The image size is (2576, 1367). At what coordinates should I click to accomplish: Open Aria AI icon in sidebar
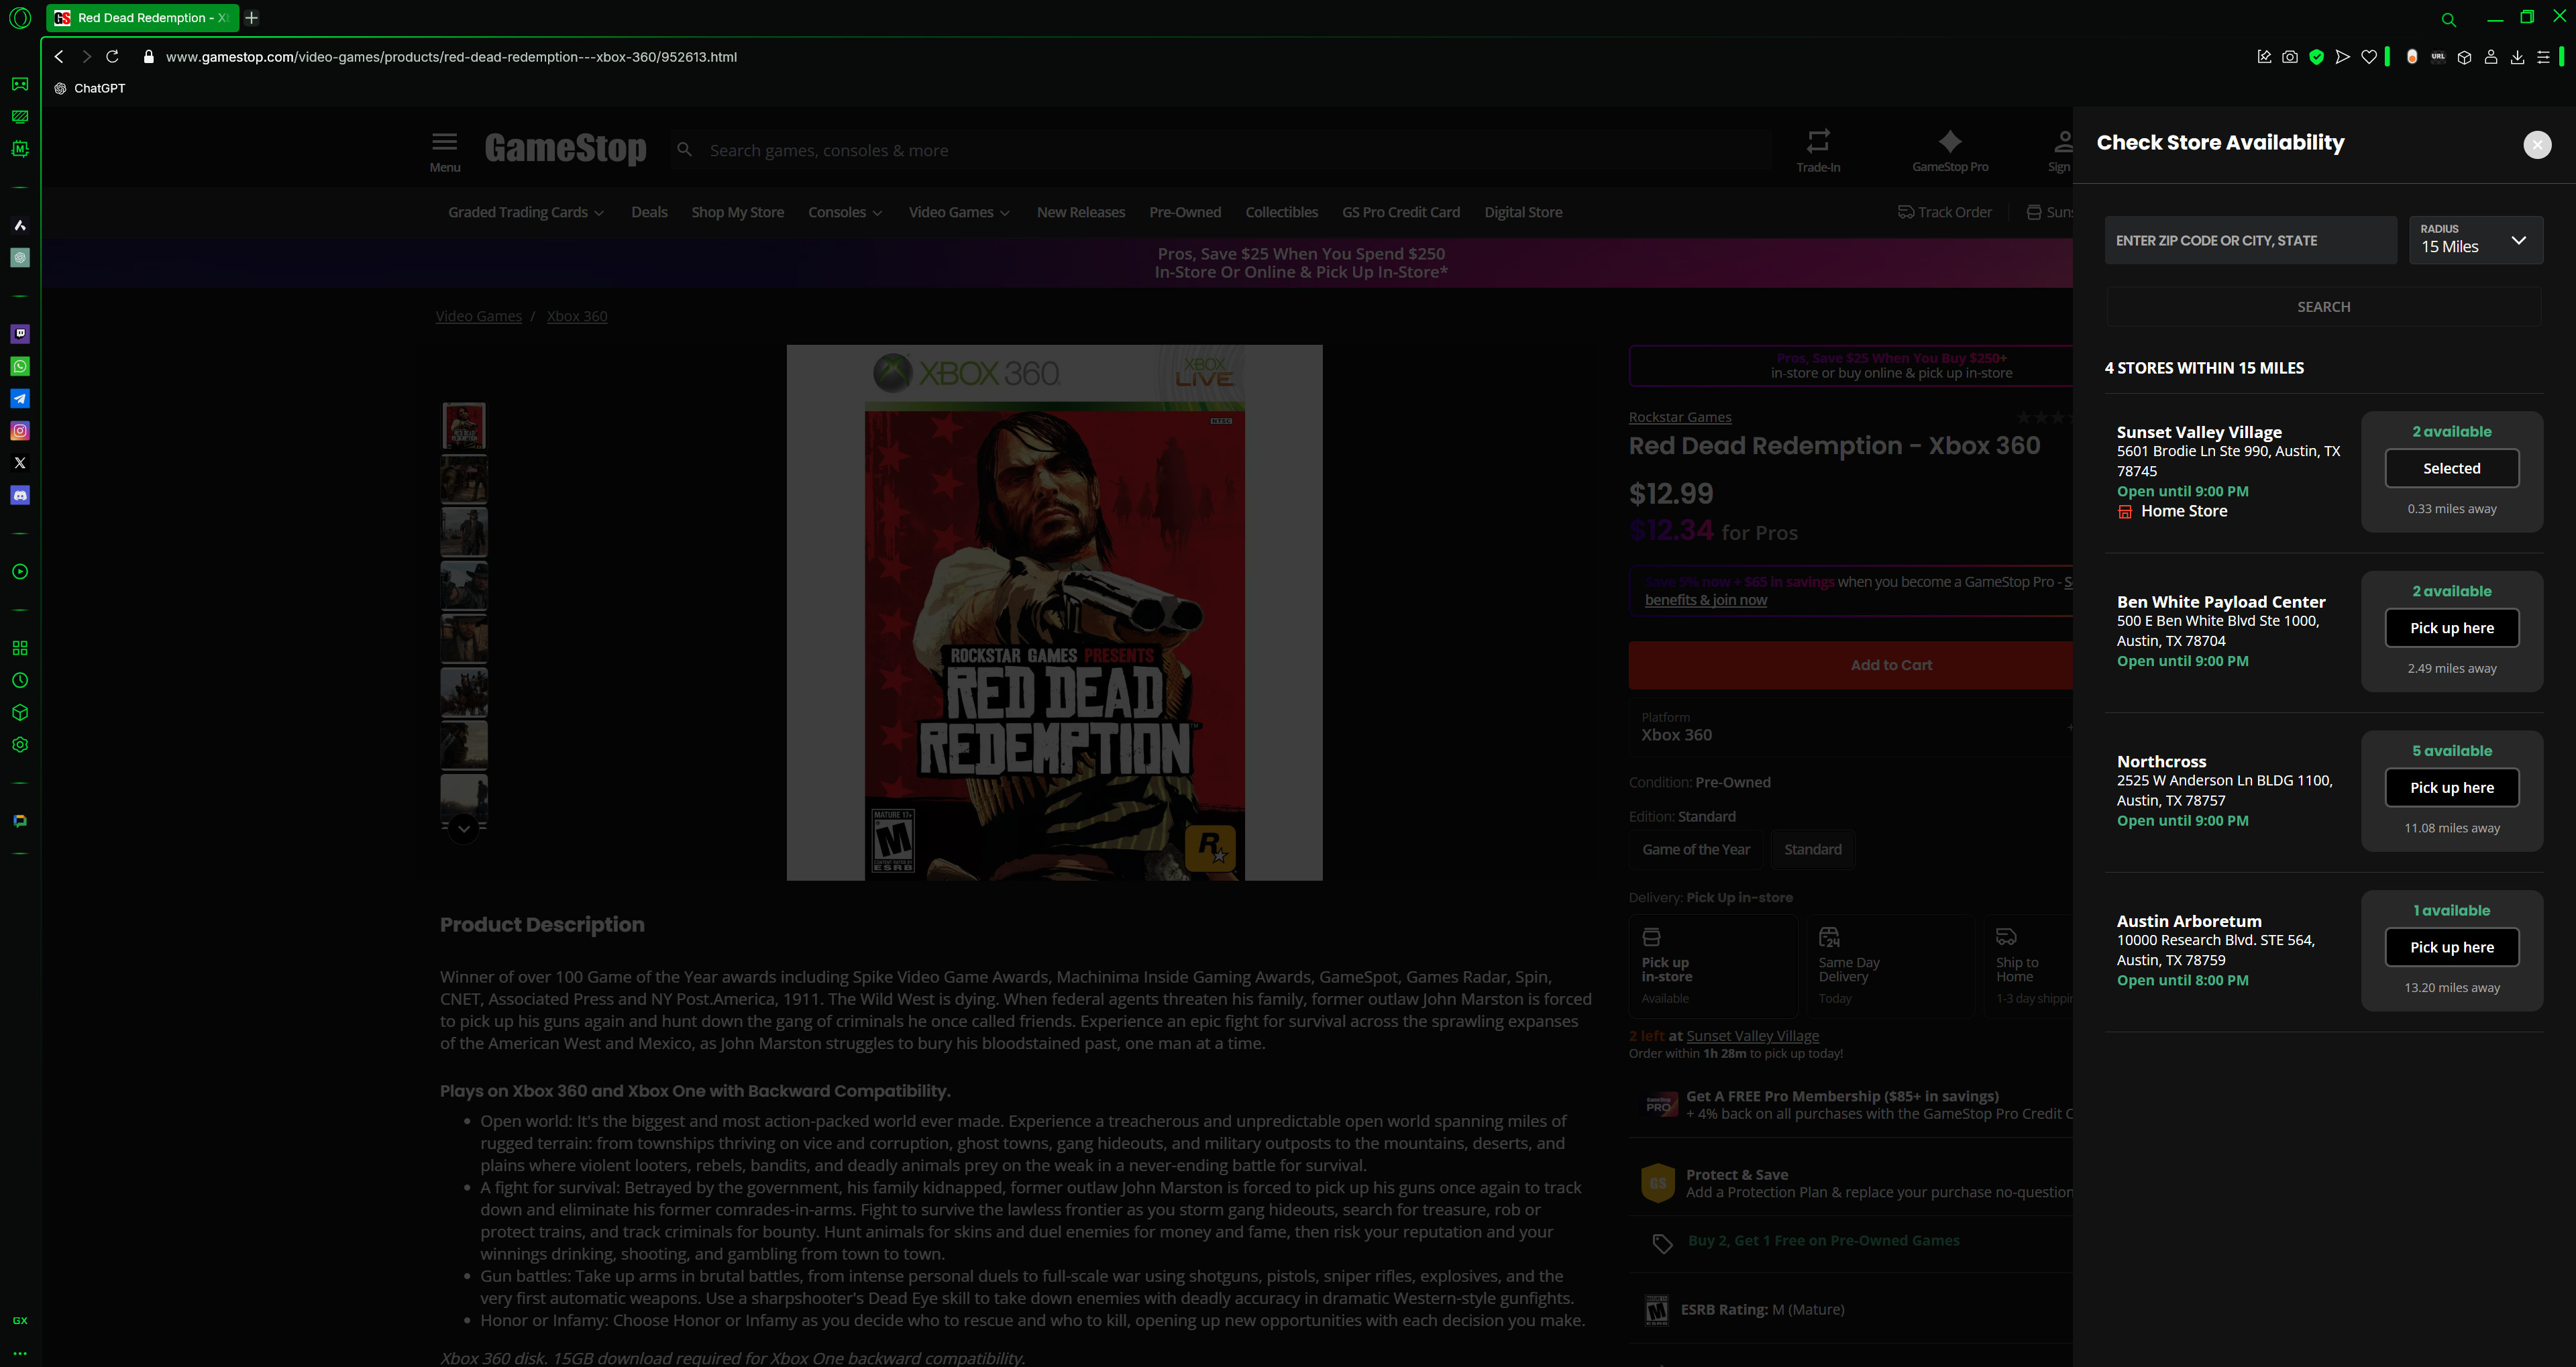point(20,225)
